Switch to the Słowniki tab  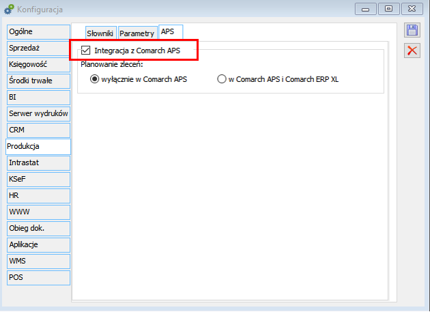pos(100,33)
